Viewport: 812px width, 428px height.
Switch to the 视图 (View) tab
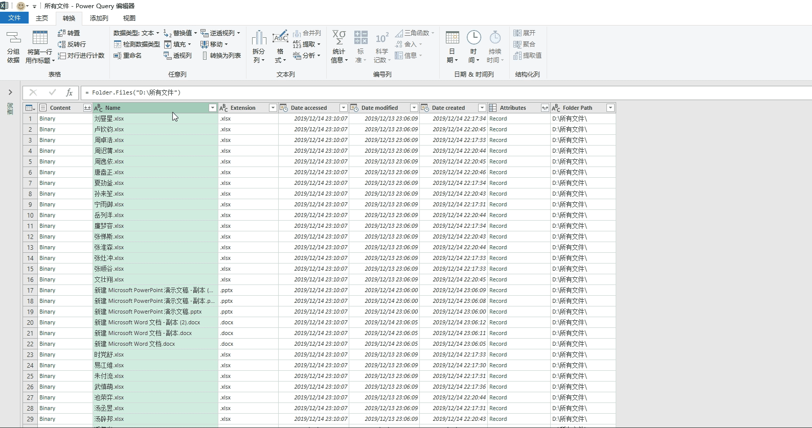[129, 18]
